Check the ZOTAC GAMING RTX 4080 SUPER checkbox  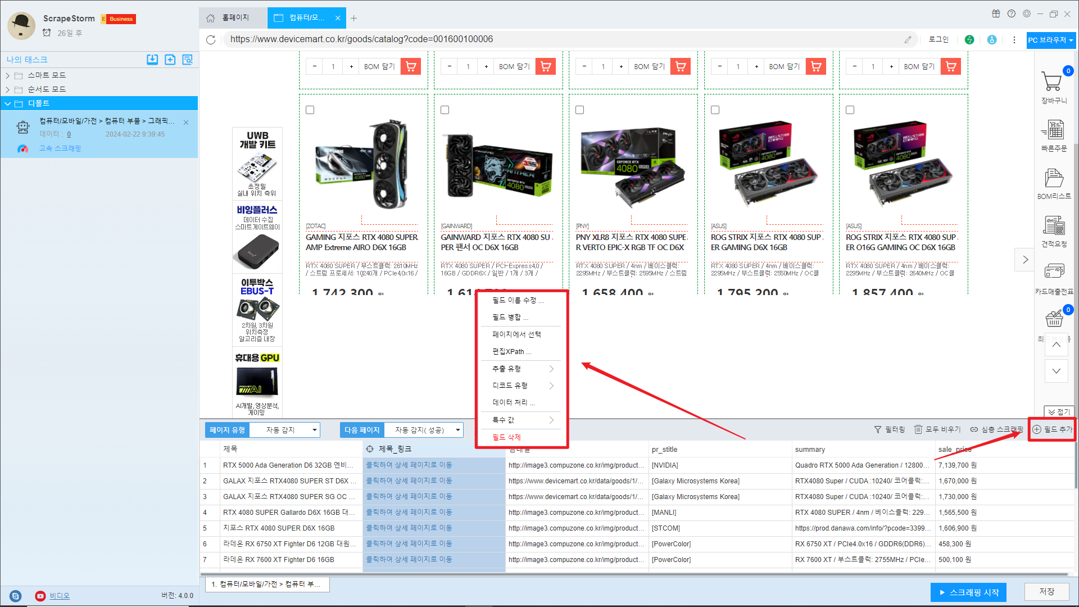[310, 110]
